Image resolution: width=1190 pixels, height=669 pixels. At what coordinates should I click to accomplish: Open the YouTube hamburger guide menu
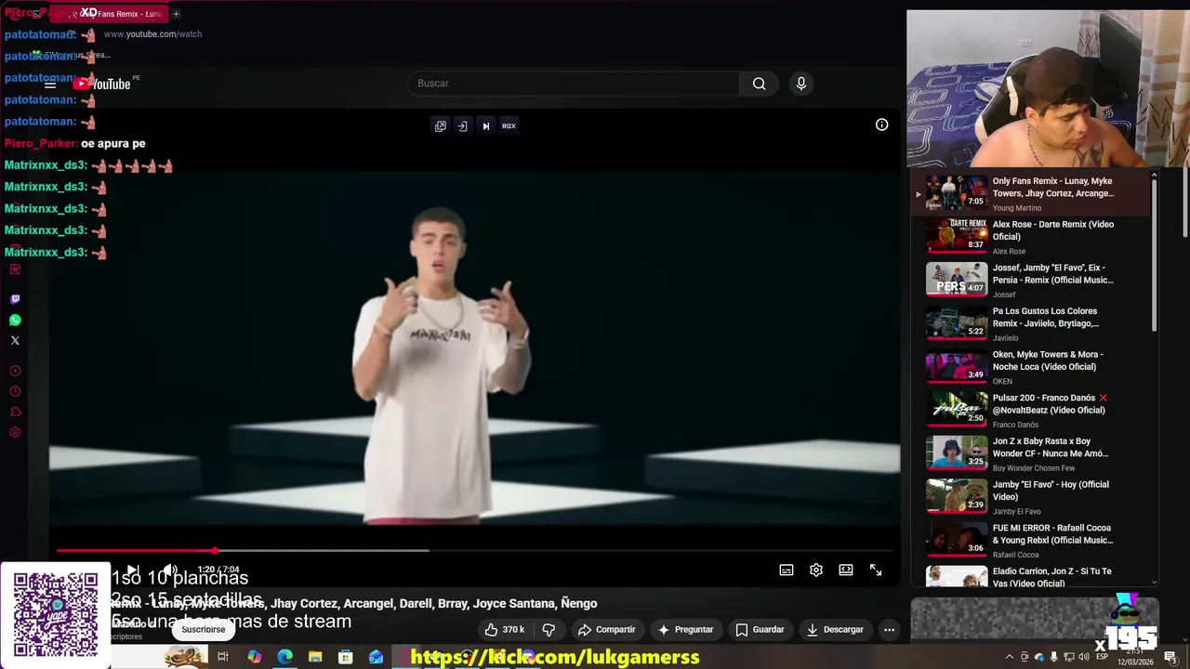click(50, 84)
